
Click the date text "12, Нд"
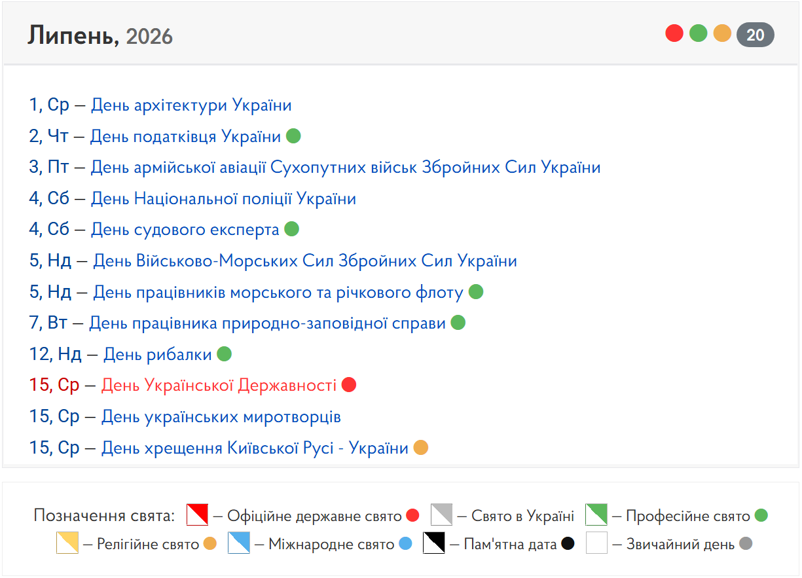click(55, 355)
